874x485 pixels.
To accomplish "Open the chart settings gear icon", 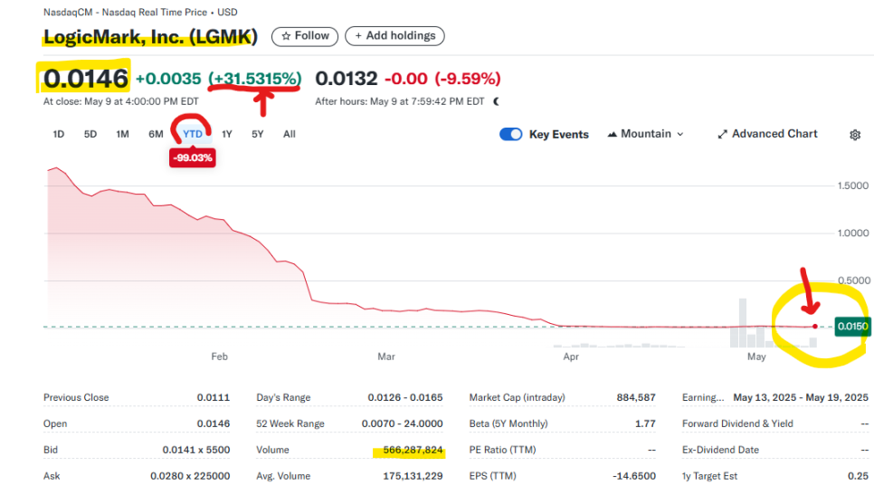I will [854, 135].
